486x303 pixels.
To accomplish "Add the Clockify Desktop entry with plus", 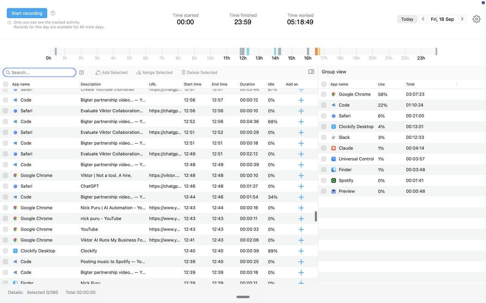I will point(301,251).
